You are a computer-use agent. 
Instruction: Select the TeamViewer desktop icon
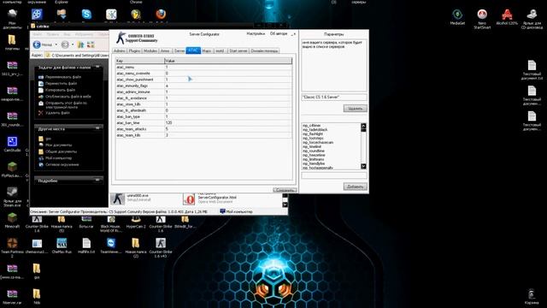[x=111, y=246]
